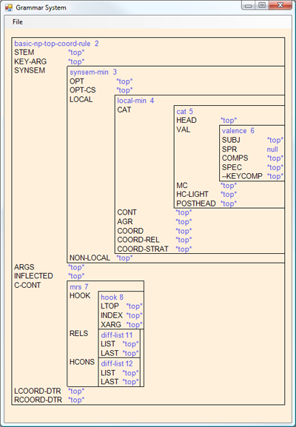Select the mrs 7 type label
This screenshot has height=427, width=296.
(x=79, y=286)
